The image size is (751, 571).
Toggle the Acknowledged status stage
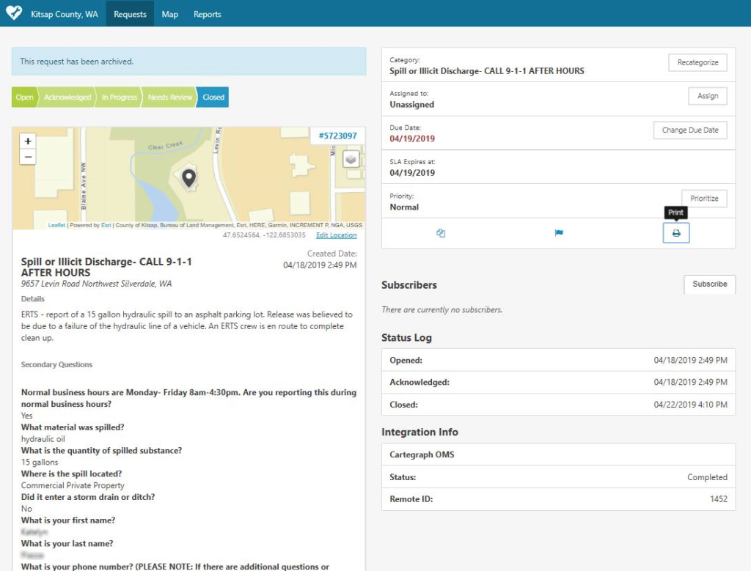click(67, 96)
